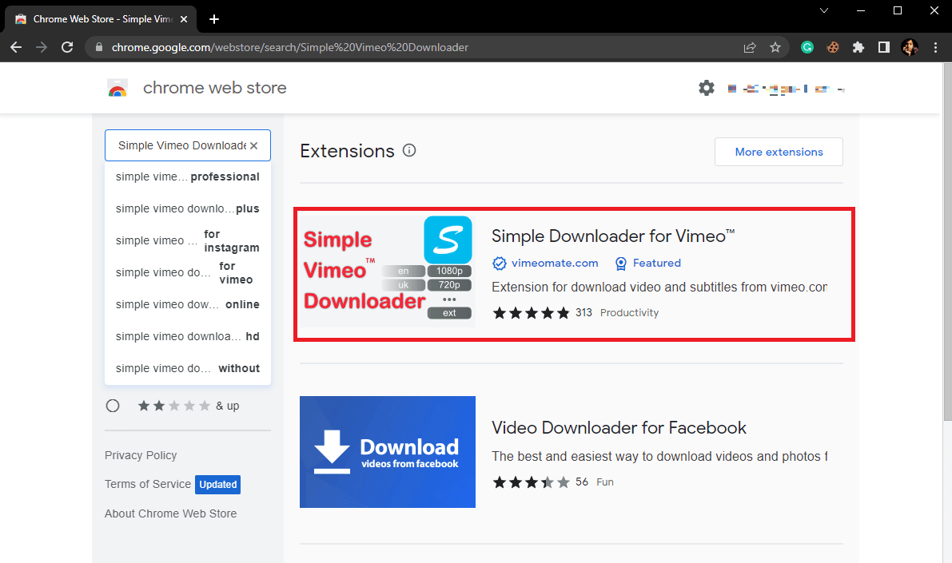Toggle the browser side panel icon
952x563 pixels.
pyautogui.click(x=884, y=47)
